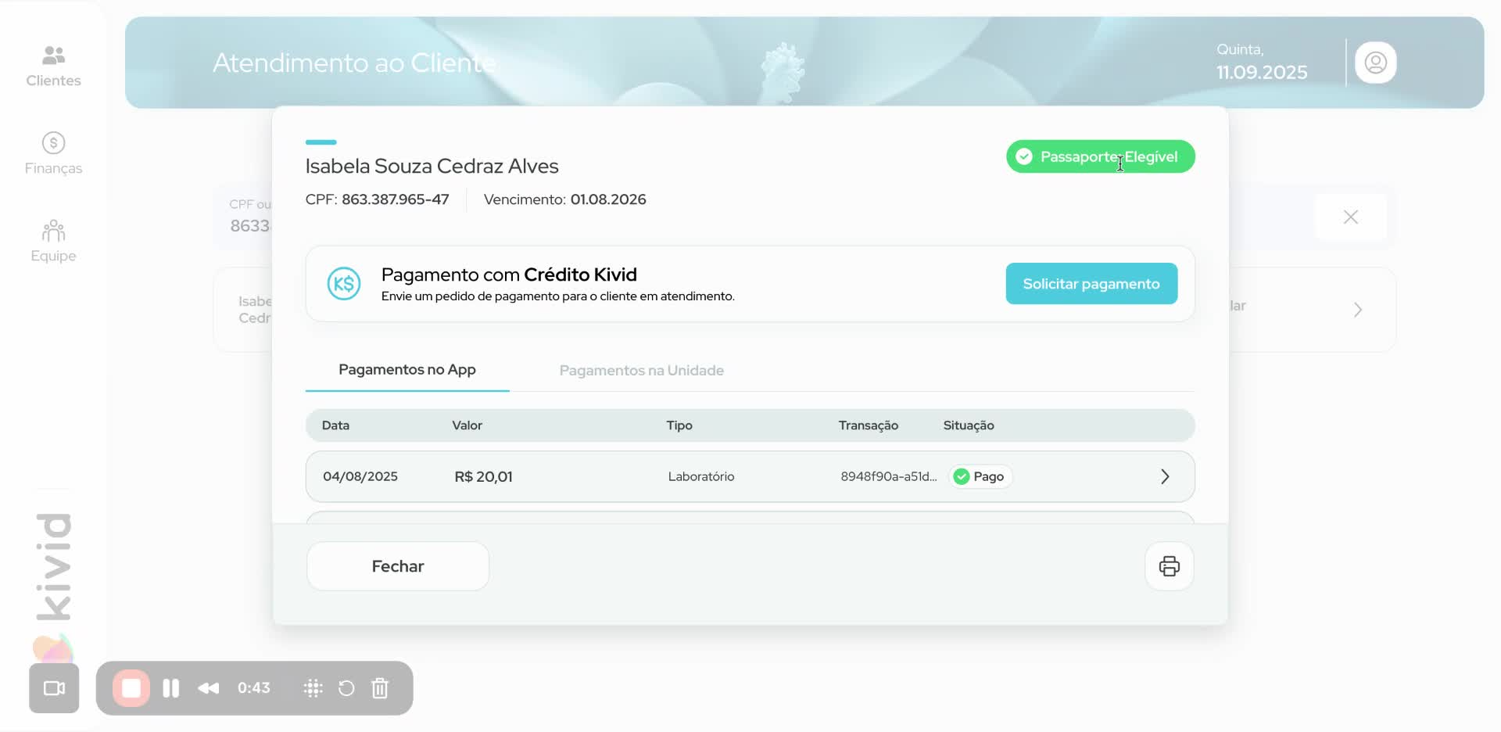This screenshot has width=1501, height=732.
Task: Click the 04/08/2025 date cell
Action: tap(360, 476)
